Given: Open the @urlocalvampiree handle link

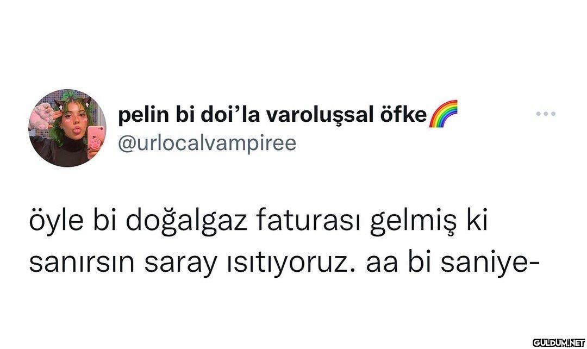Looking at the screenshot, I should (207, 143).
